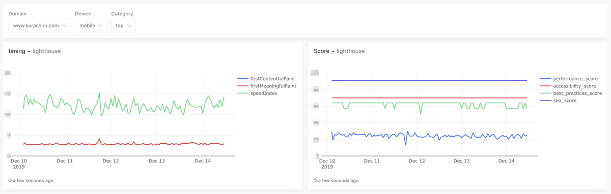The width and height of the screenshot is (611, 194).
Task: Toggle seo_score series in Score legend
Action: point(558,101)
